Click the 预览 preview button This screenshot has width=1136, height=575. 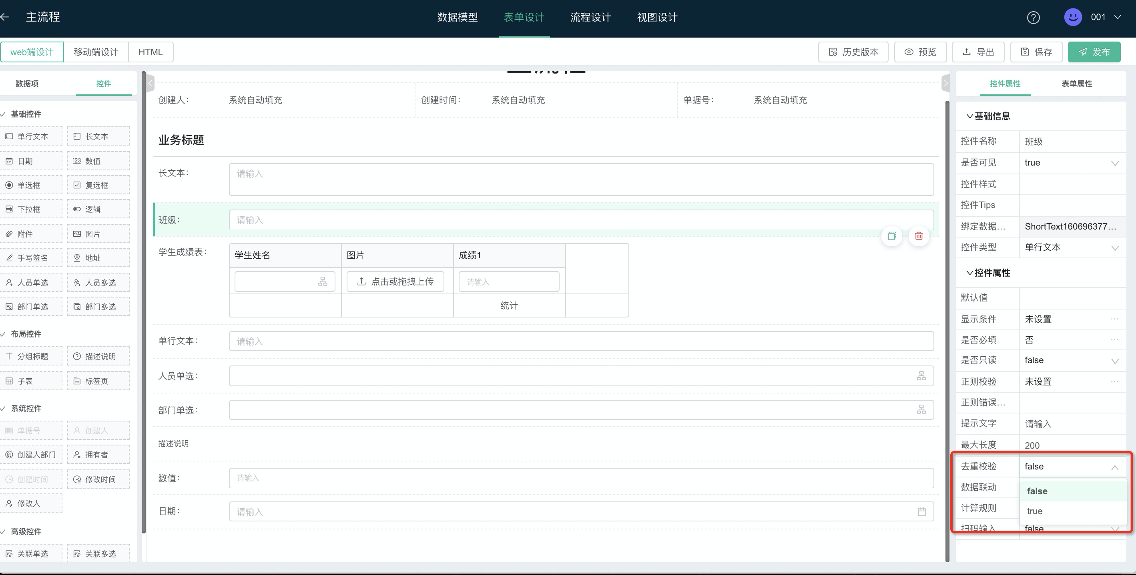click(x=920, y=52)
